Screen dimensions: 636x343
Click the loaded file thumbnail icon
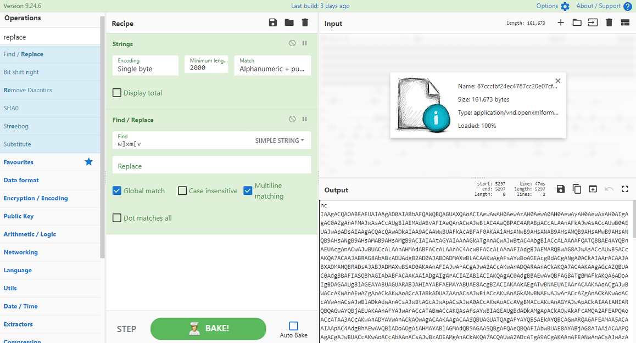tap(423, 105)
